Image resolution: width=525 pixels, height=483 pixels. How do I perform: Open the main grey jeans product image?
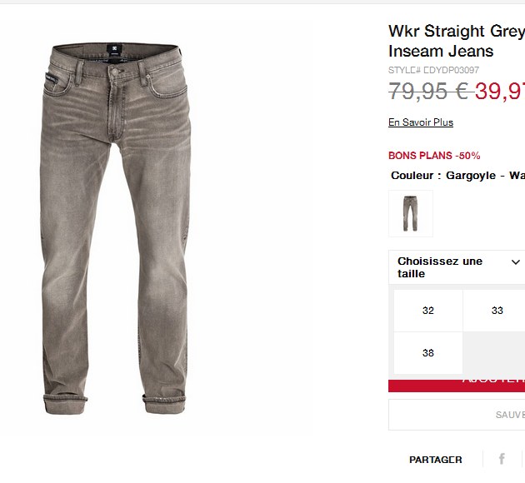click(115, 228)
